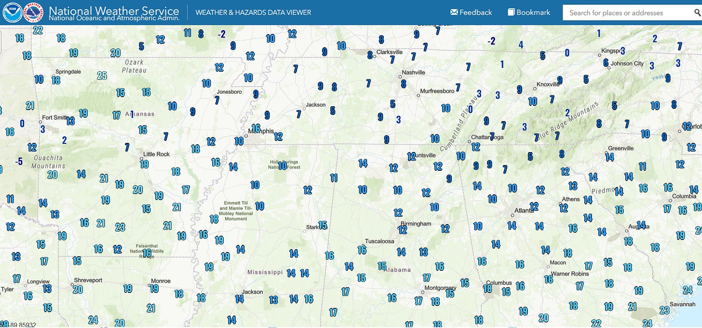
Task: Select the Savannah city label
Action: 683,304
